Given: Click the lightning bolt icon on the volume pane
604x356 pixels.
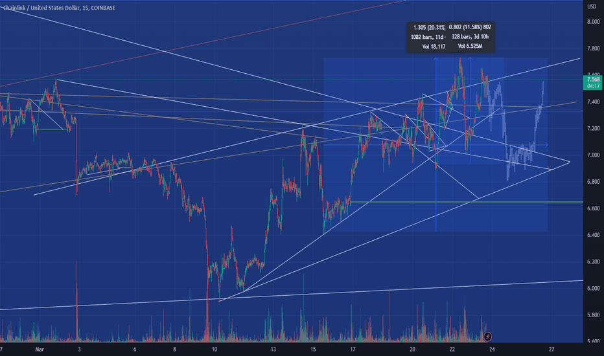Looking at the screenshot, I should click(487, 337).
